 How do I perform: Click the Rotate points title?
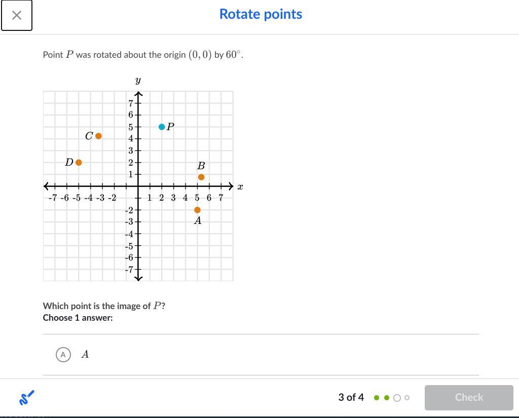point(261,14)
